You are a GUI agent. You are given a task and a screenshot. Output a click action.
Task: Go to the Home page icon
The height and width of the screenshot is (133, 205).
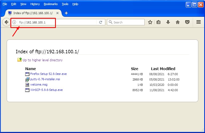point(178,22)
